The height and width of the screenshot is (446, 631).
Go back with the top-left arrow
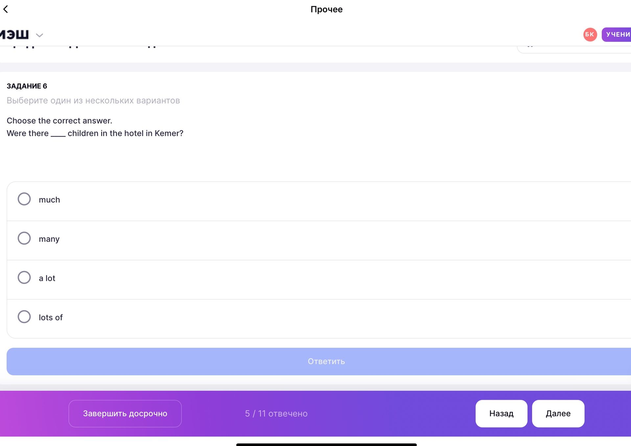6,9
